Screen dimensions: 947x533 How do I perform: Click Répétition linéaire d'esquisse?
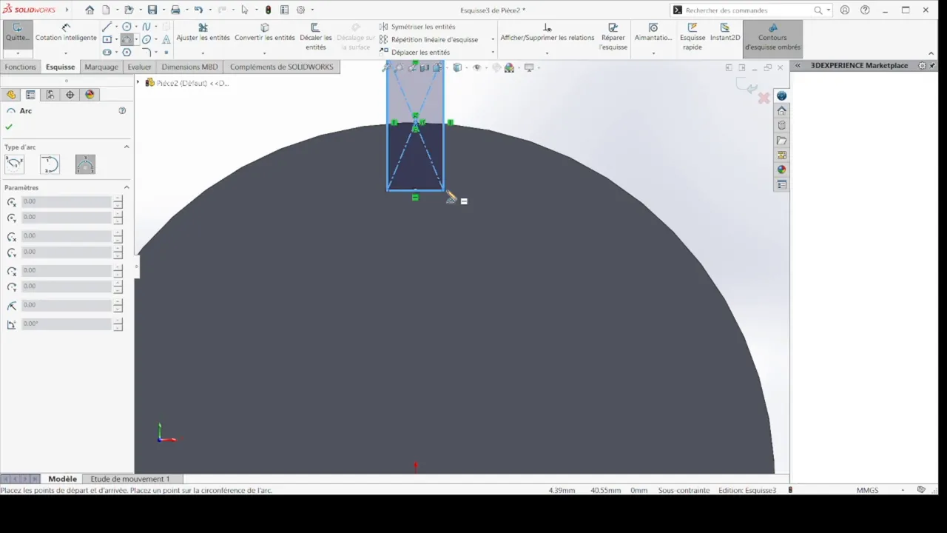tap(428, 39)
